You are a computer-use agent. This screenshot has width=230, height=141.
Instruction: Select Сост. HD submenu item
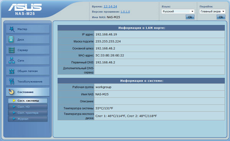[28, 107]
